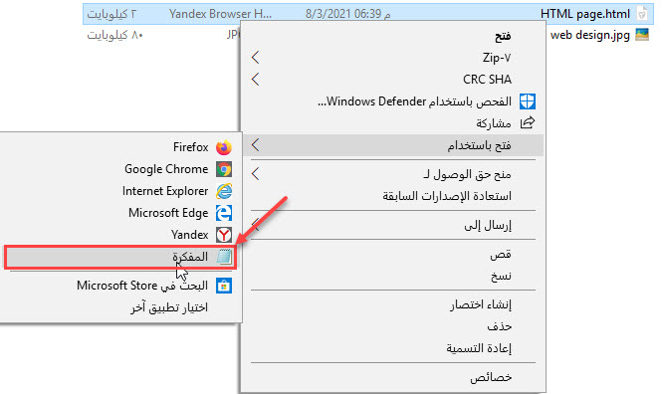Click the Windows Defender shield icon
Viewport: 664px width, 394px height.
coord(528,101)
